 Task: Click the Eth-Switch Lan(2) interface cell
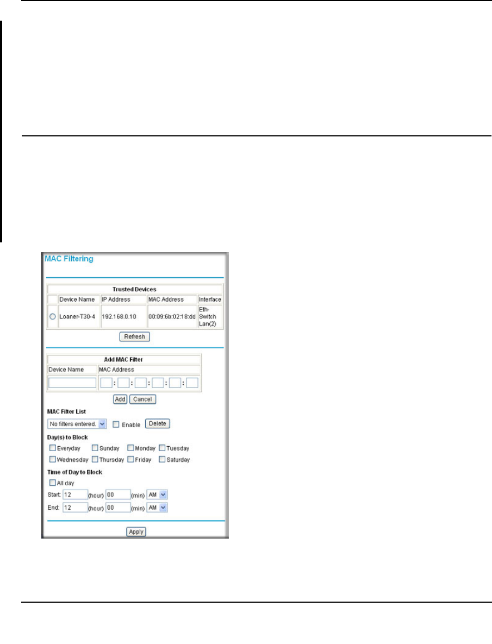pos(210,317)
